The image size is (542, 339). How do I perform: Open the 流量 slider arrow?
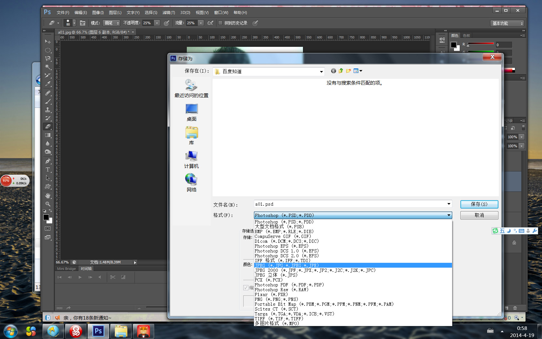(x=201, y=23)
